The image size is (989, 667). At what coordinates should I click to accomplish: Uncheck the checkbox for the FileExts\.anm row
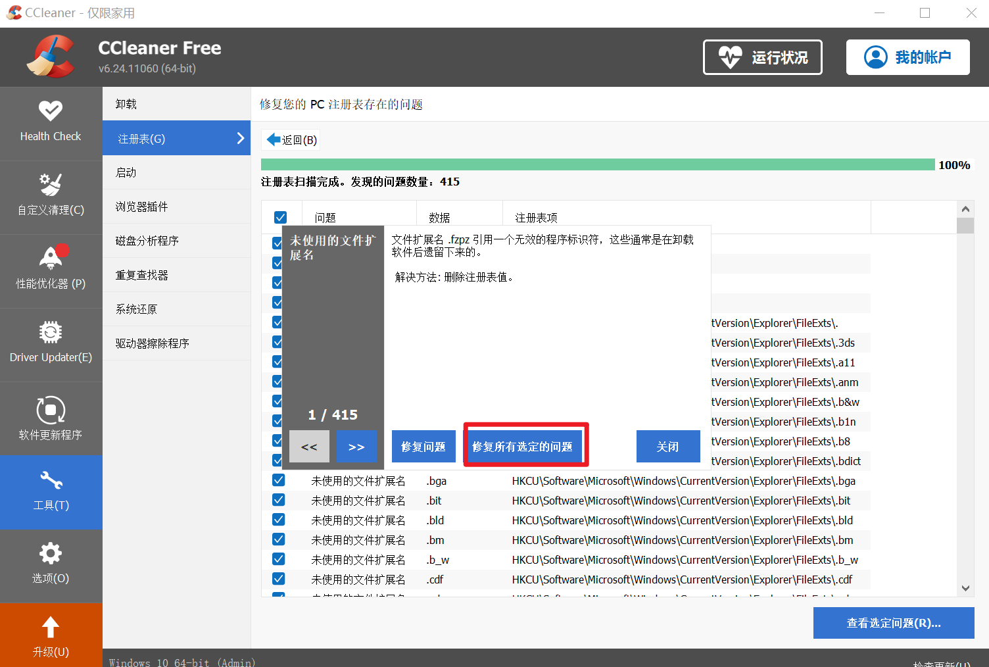coord(277,382)
